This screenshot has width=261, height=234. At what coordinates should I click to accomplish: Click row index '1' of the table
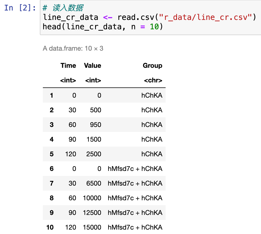tap(52, 95)
